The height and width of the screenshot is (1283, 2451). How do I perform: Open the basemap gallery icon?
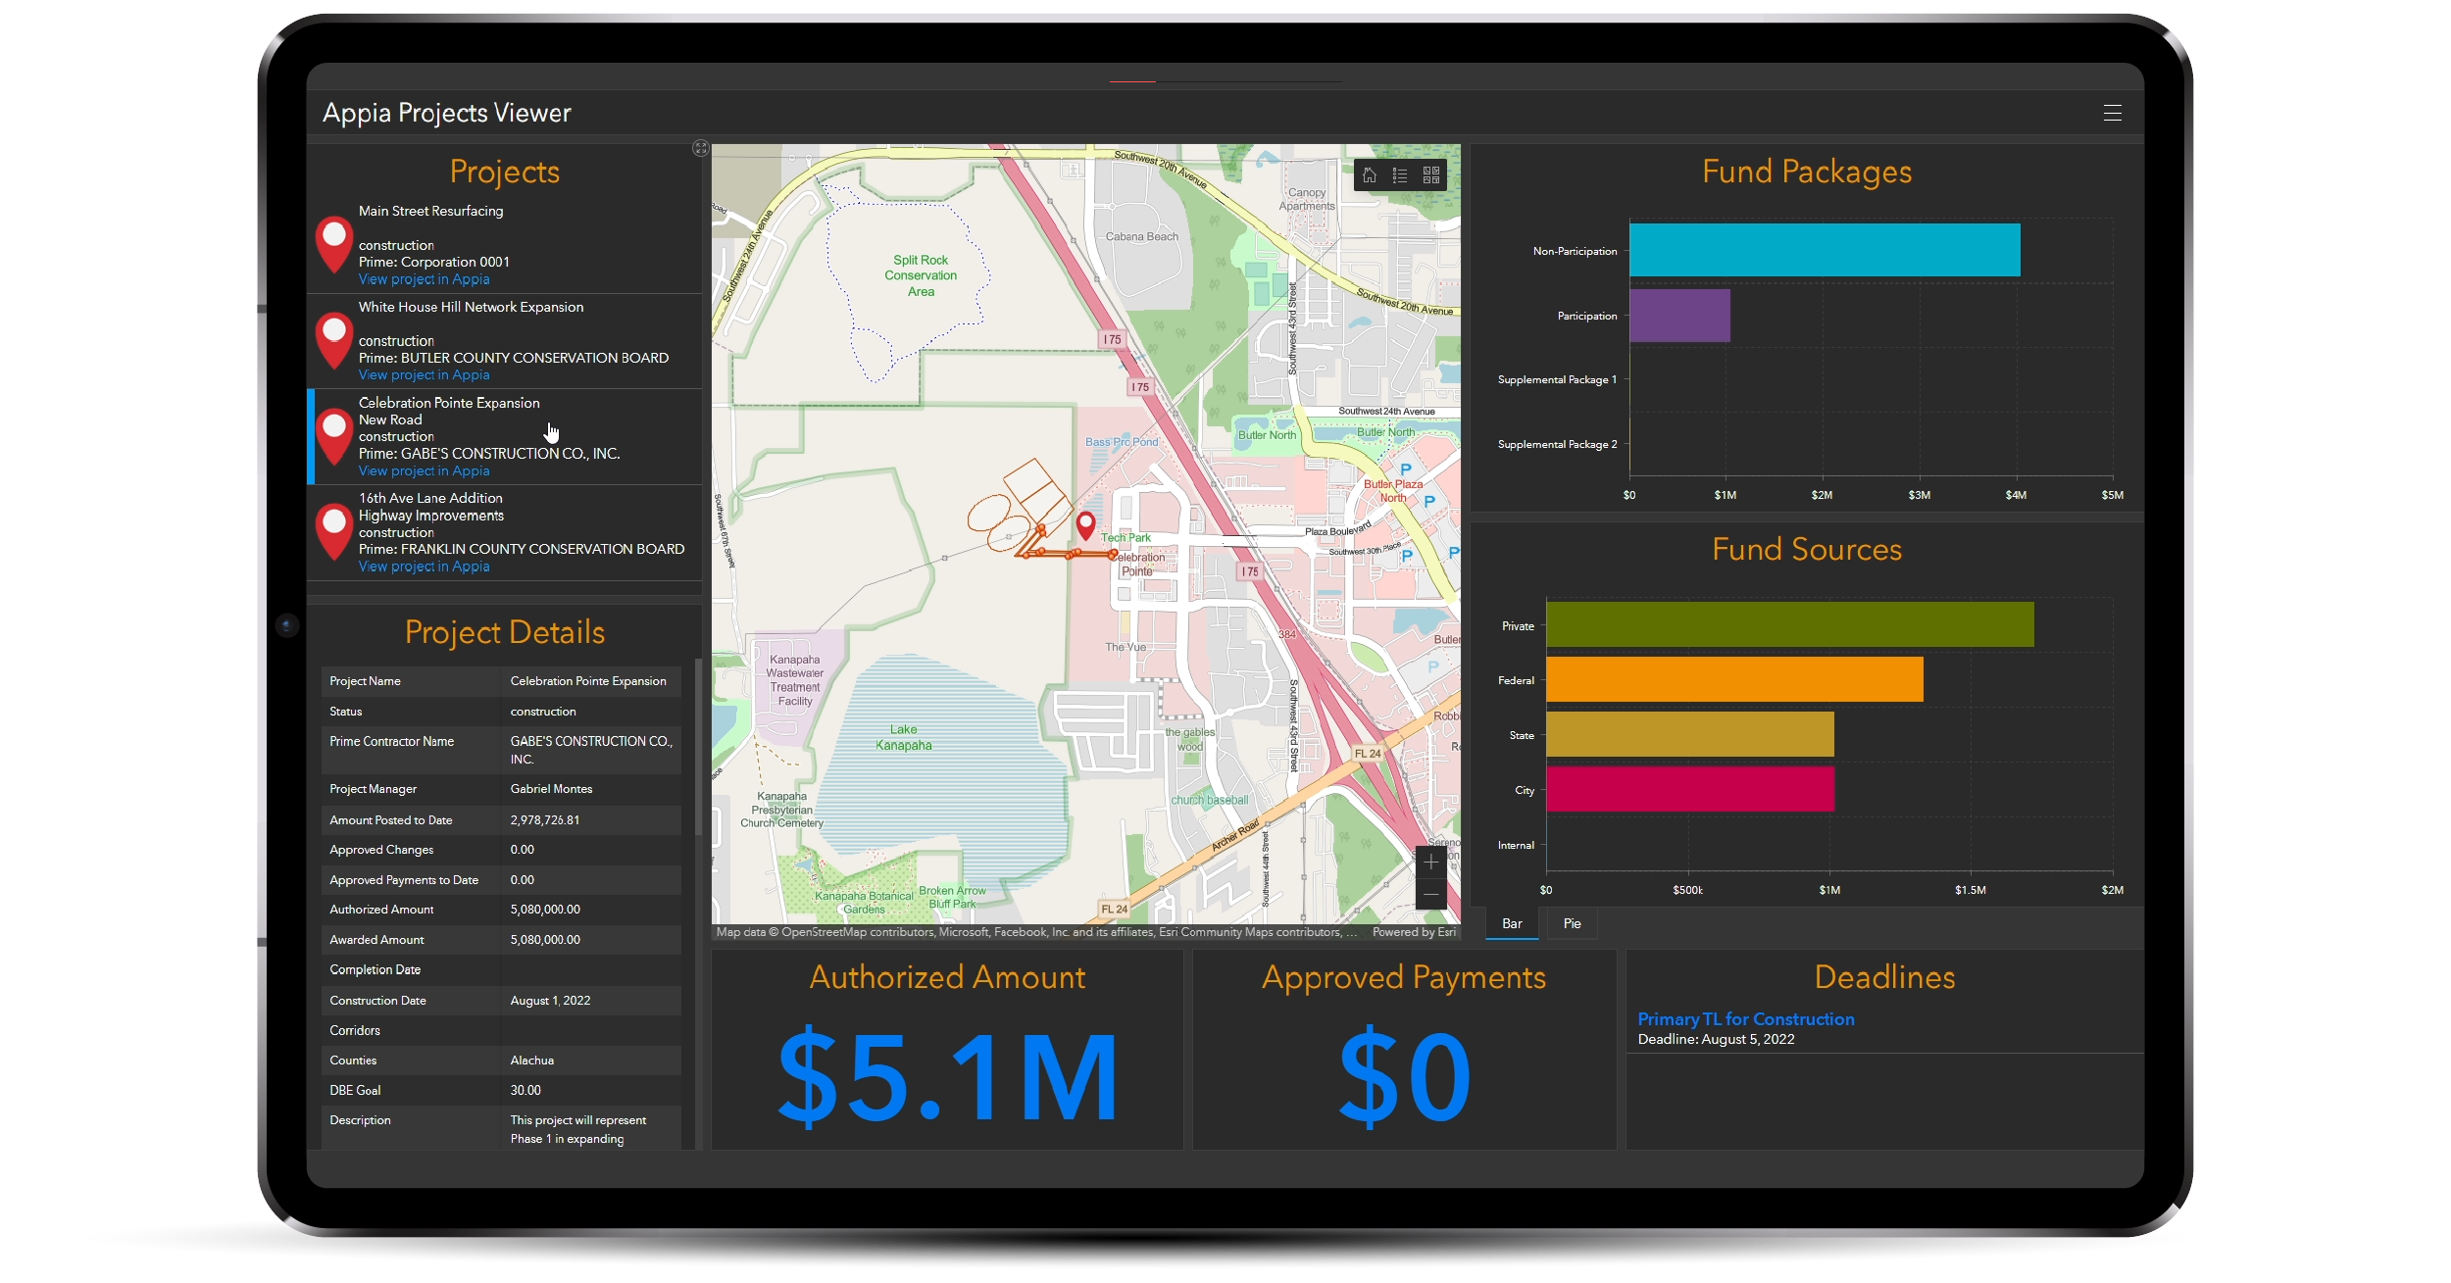point(1431,175)
